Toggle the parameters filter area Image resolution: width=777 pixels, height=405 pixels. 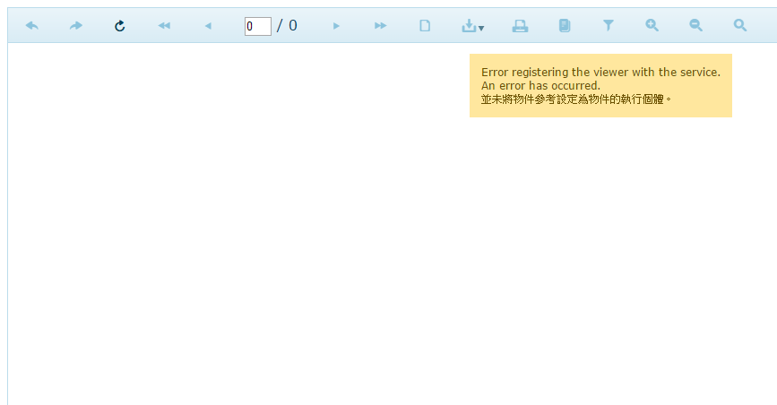coord(608,25)
